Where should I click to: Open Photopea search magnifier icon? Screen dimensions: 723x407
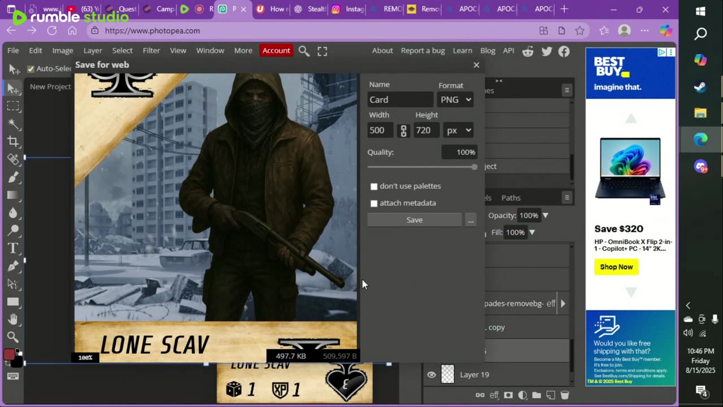[304, 51]
